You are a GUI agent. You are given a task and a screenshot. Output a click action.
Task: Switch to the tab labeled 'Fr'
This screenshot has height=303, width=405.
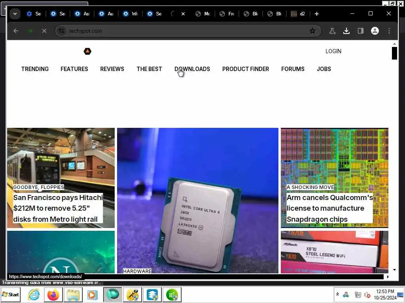point(227,14)
